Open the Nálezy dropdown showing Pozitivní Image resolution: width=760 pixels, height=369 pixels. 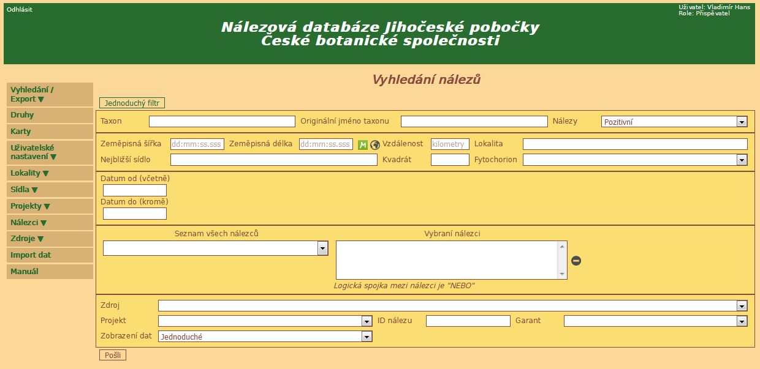[x=674, y=122]
